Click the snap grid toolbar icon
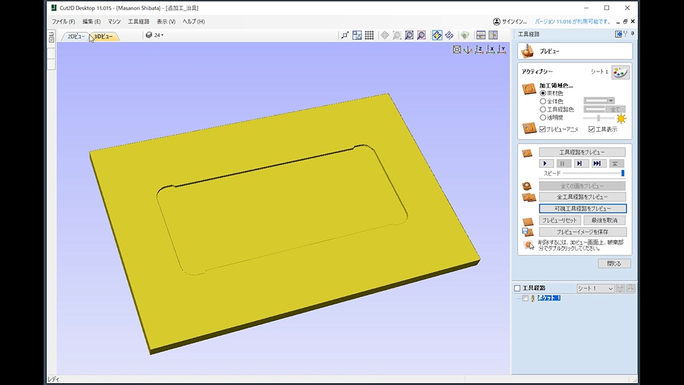The image size is (684, 385). point(369,35)
